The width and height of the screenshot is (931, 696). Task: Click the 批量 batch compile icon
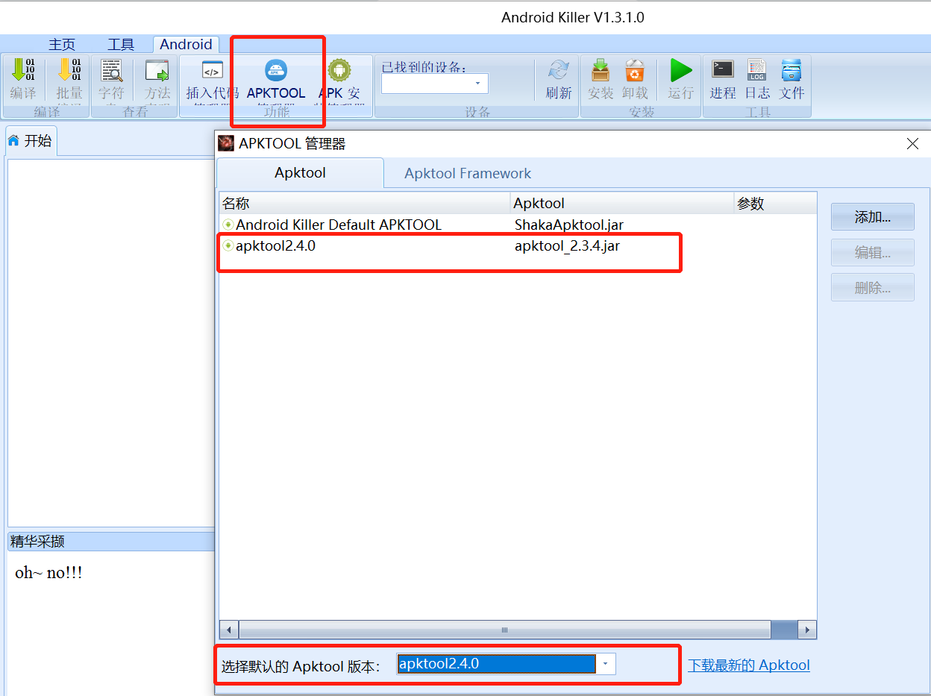pos(69,70)
